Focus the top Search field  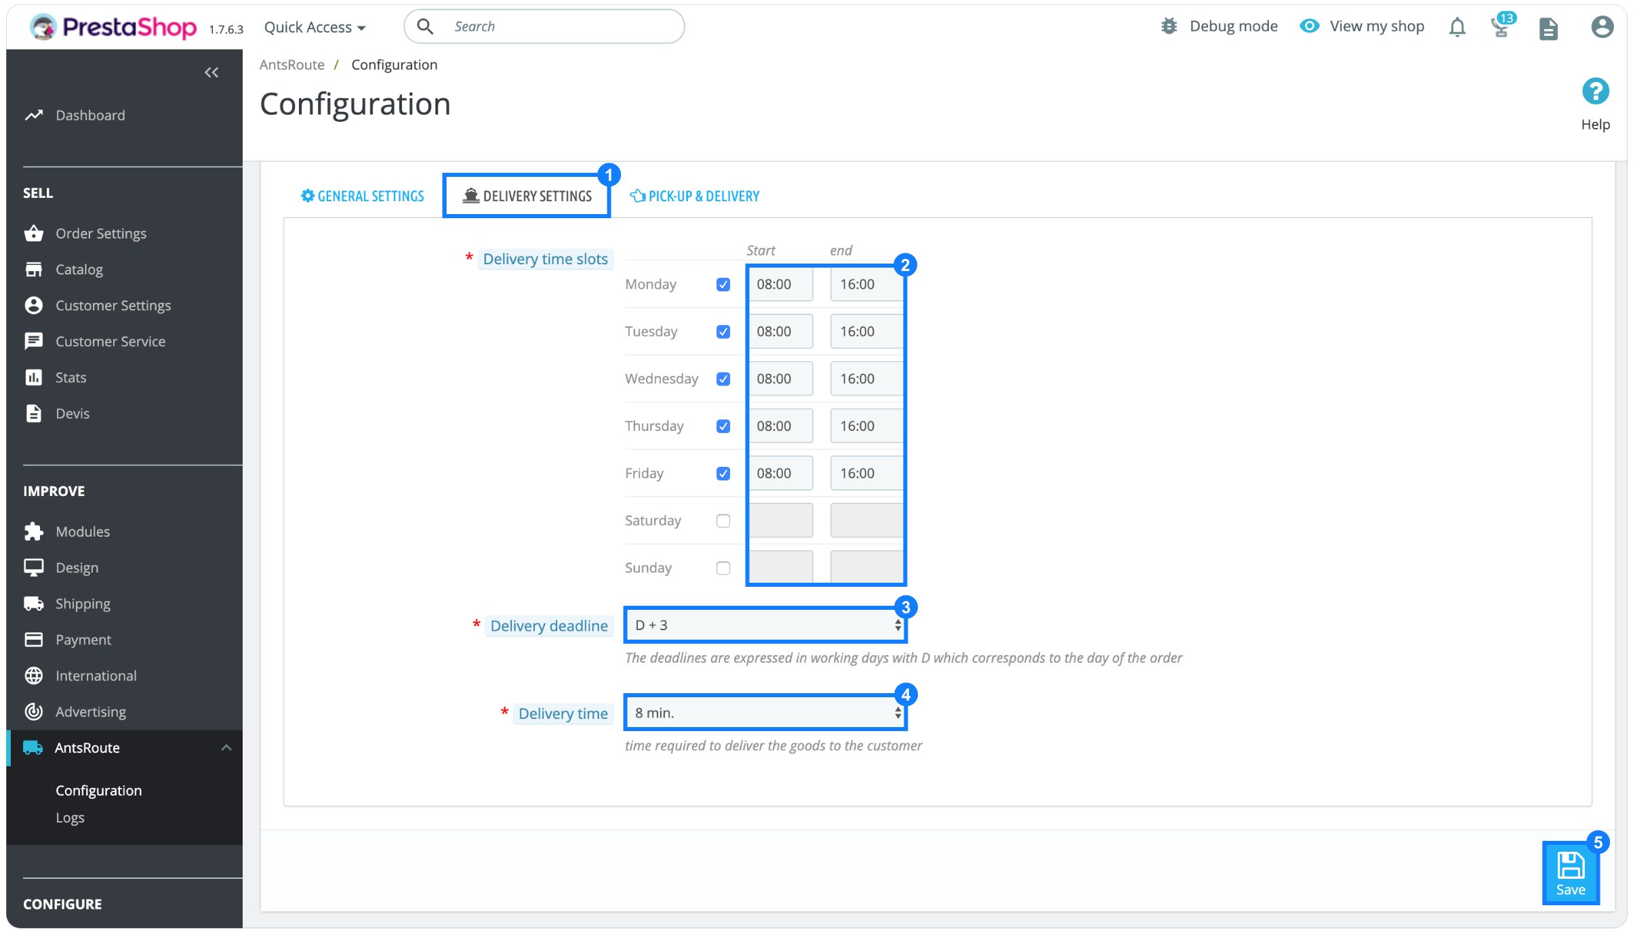point(544,26)
